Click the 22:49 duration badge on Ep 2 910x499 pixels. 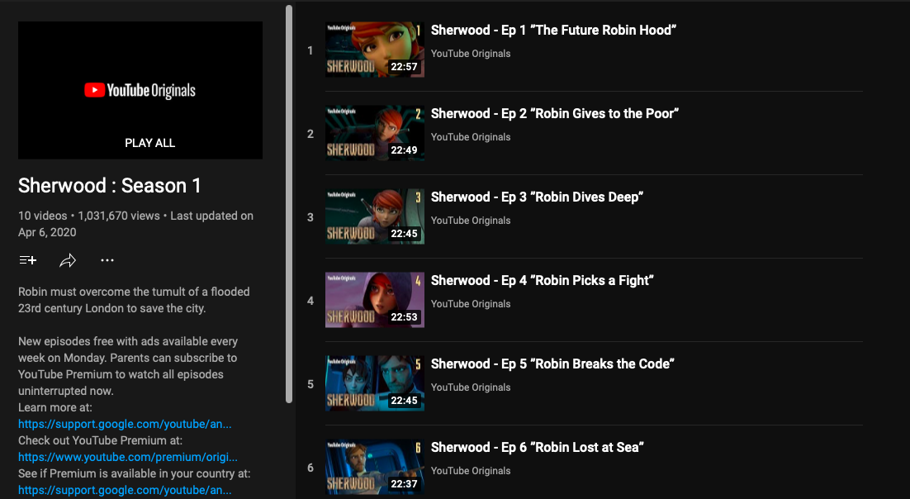pos(404,150)
